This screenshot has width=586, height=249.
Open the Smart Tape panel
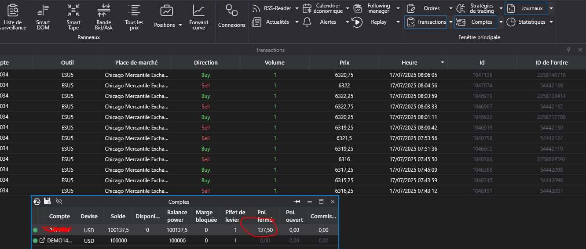[73, 17]
